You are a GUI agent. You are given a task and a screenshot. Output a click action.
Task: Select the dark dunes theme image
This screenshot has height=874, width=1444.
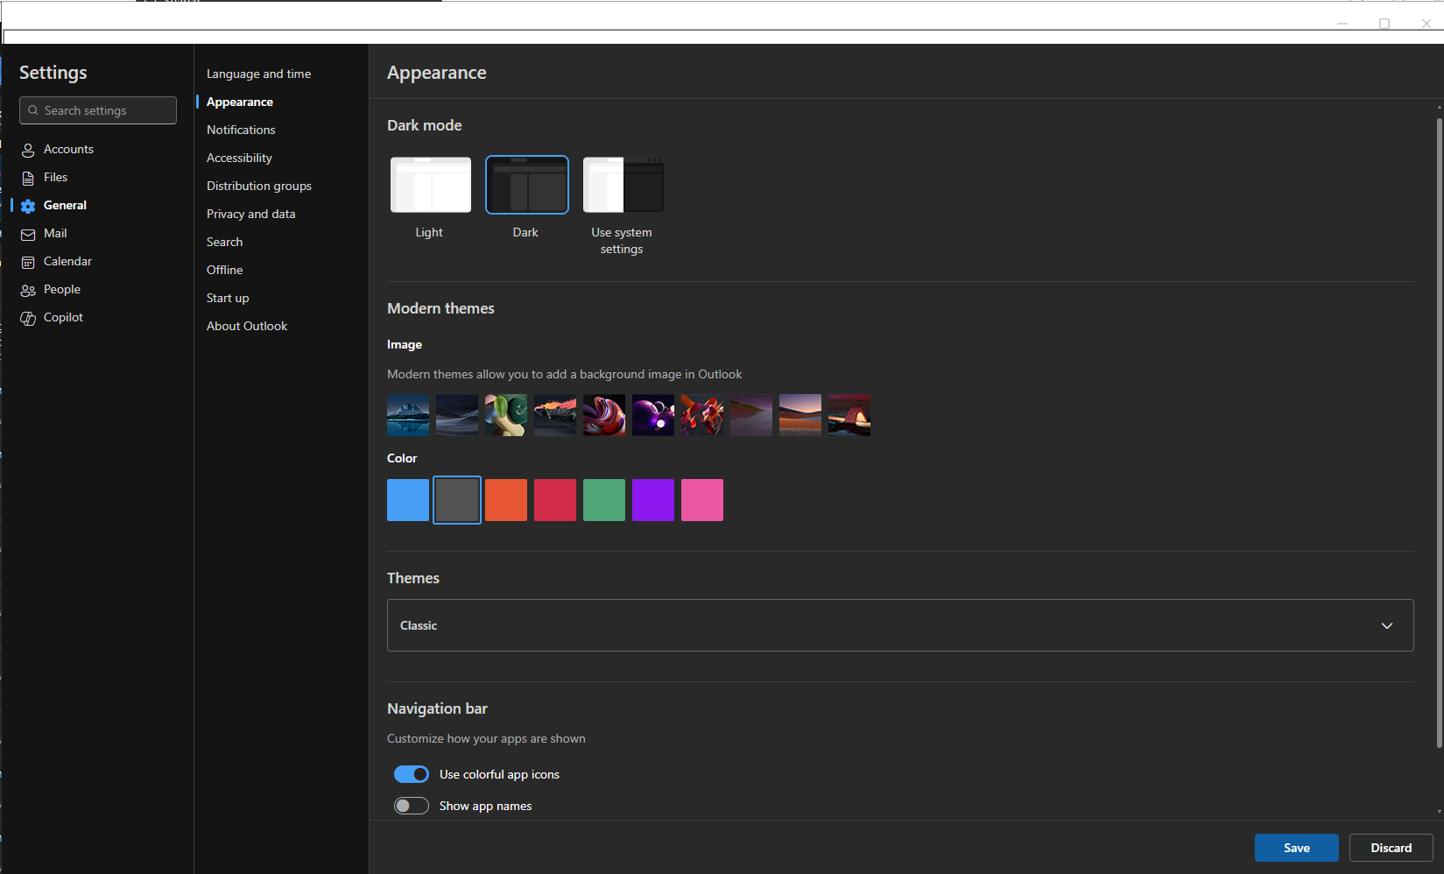pos(457,415)
